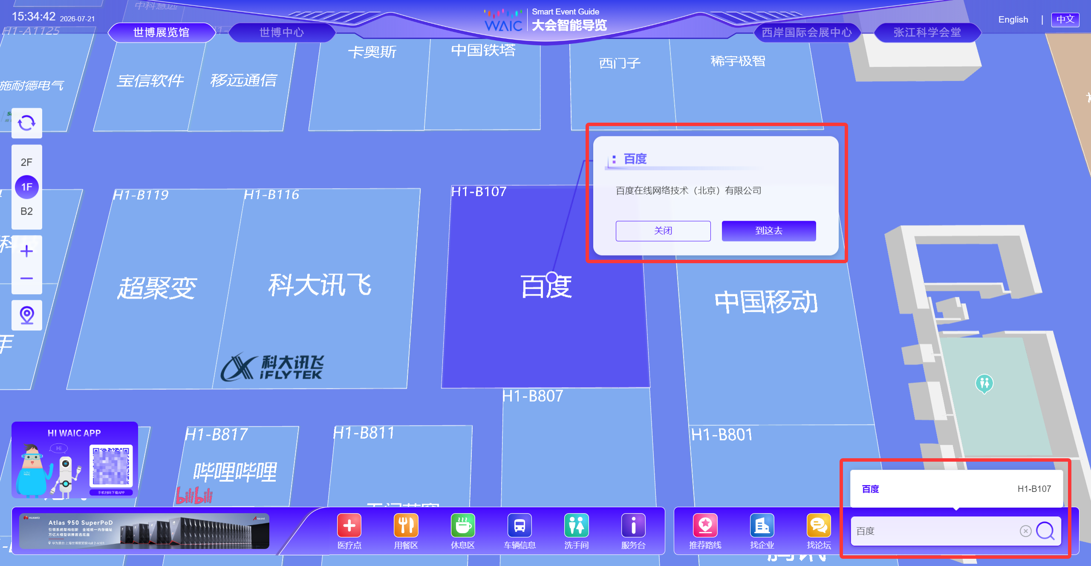Viewport: 1091px width, 566px height.
Task: Open the Huawei Atlas 950 SuperPoD banner
Action: pyautogui.click(x=144, y=531)
